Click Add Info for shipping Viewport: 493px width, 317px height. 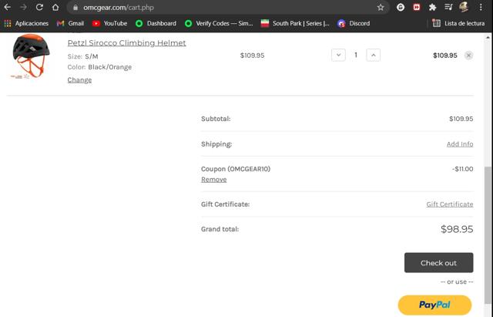[x=460, y=144]
